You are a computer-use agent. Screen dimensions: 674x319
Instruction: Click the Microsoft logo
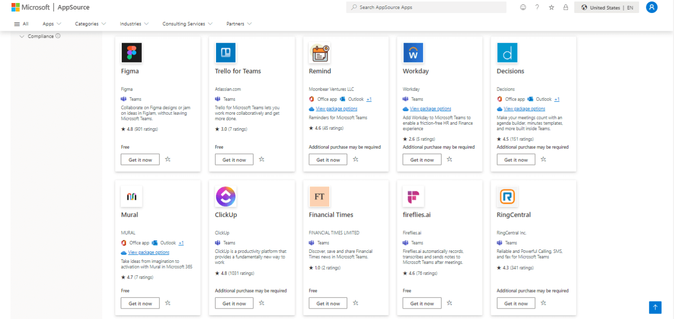click(30, 8)
